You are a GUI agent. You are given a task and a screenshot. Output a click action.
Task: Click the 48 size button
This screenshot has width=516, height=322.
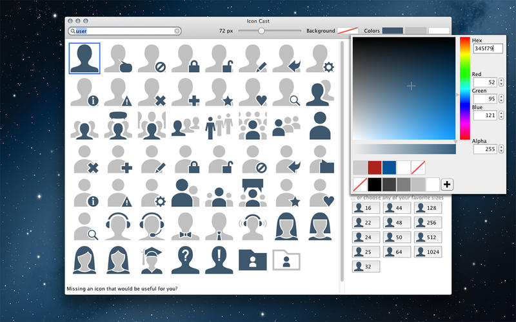[x=397, y=222]
